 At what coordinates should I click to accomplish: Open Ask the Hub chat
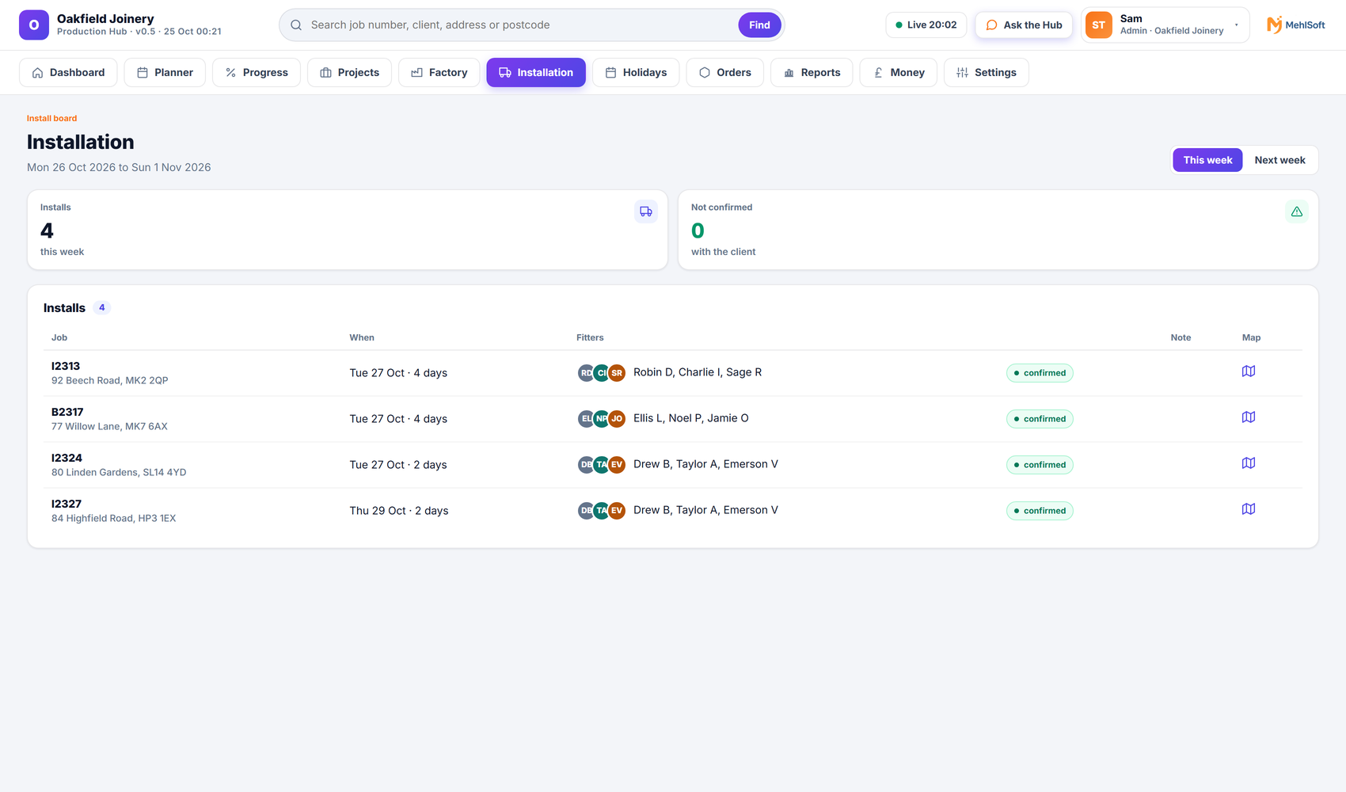(1024, 25)
